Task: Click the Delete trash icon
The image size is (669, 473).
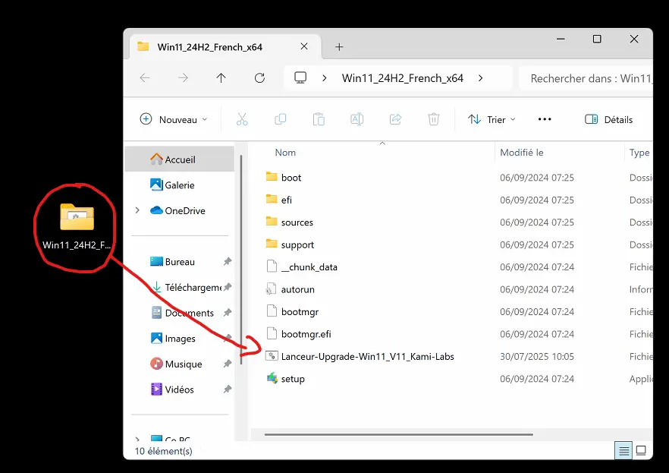Action: click(x=434, y=119)
